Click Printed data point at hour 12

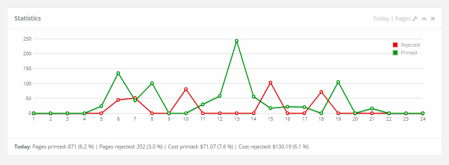pos(220,96)
